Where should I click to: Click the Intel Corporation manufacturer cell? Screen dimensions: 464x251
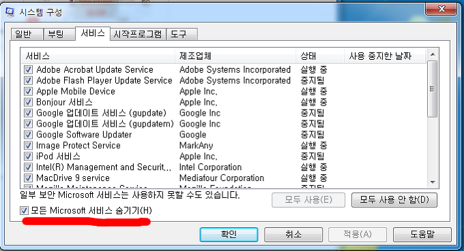click(x=210, y=167)
